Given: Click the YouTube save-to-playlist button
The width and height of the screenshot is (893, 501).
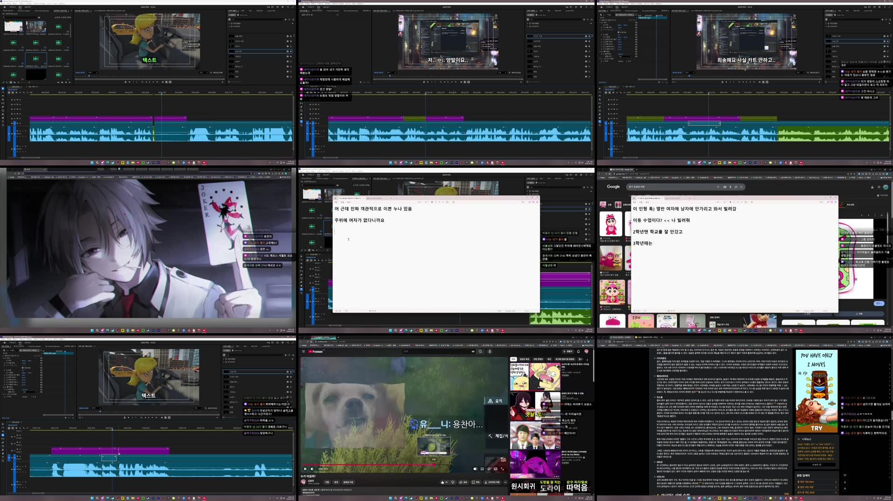Looking at the screenshot, I should click(476, 482).
